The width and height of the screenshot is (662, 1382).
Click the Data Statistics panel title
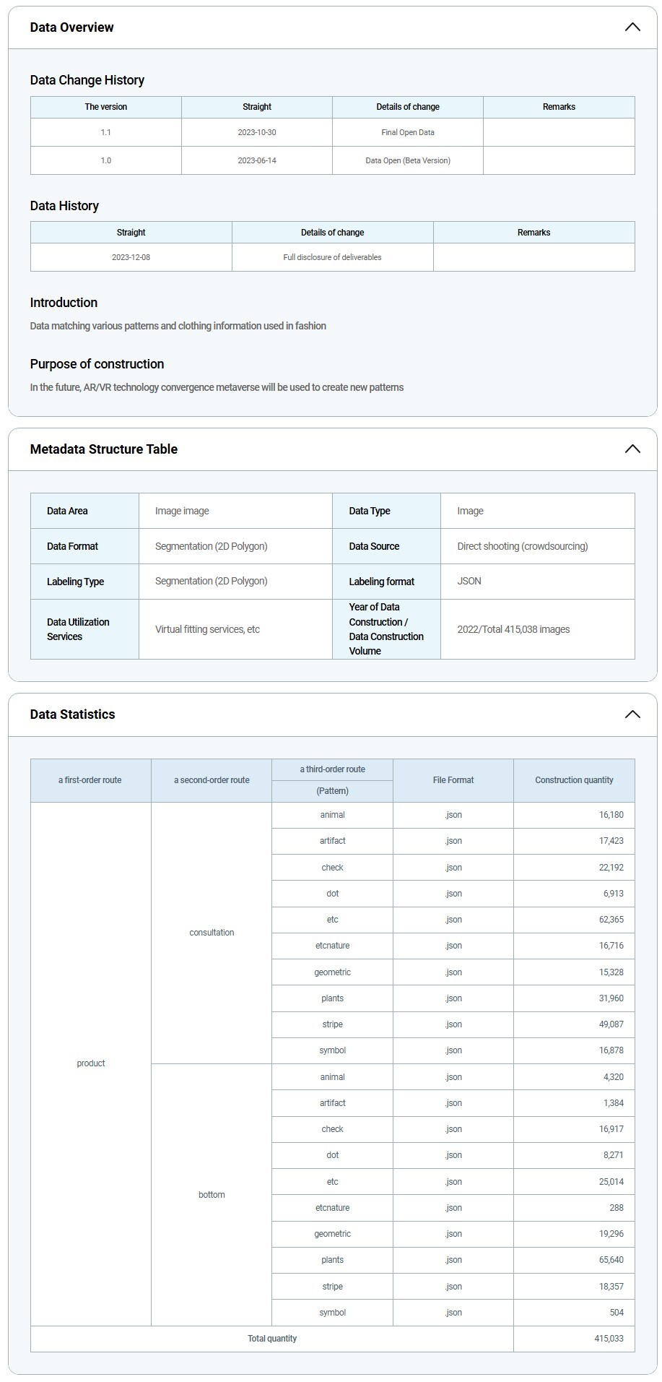(72, 714)
